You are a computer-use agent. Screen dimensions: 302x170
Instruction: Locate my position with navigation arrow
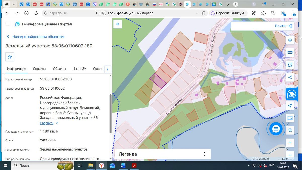pos(290,106)
